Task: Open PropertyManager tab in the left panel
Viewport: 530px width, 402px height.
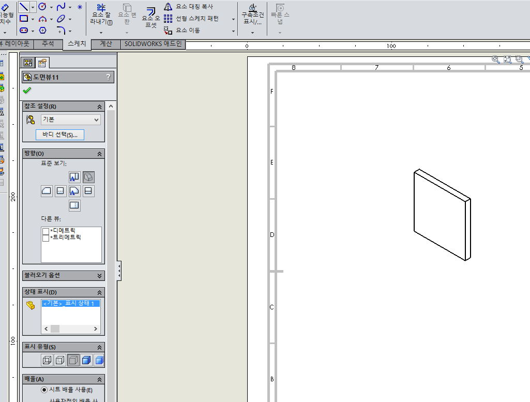Action: [x=42, y=63]
